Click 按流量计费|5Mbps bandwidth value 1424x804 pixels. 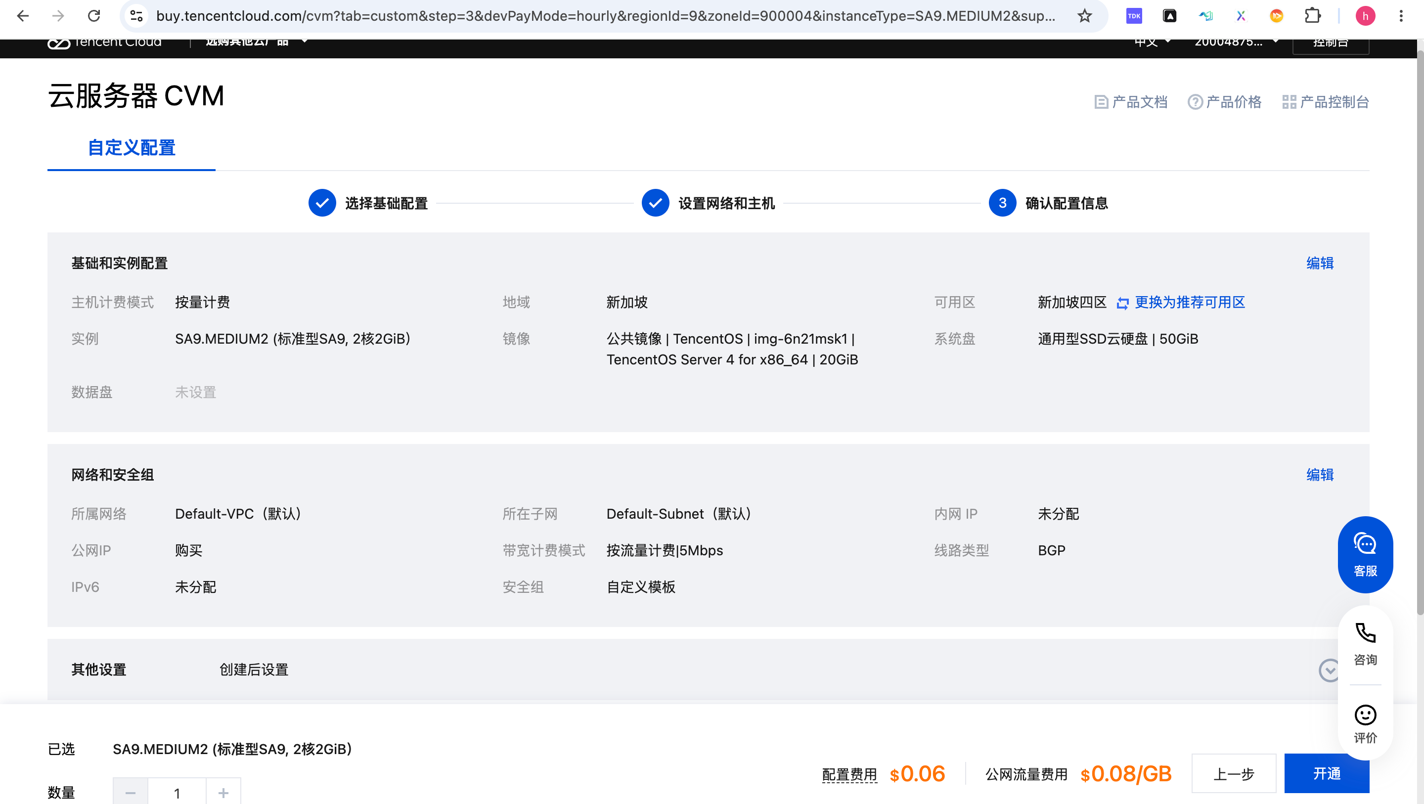[665, 551]
